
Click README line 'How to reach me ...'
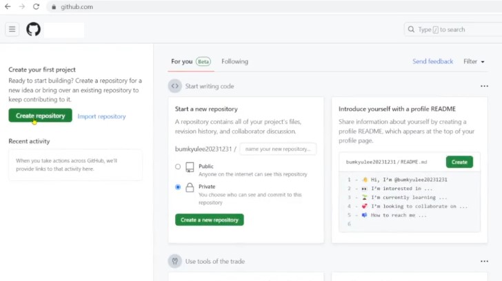(394, 215)
